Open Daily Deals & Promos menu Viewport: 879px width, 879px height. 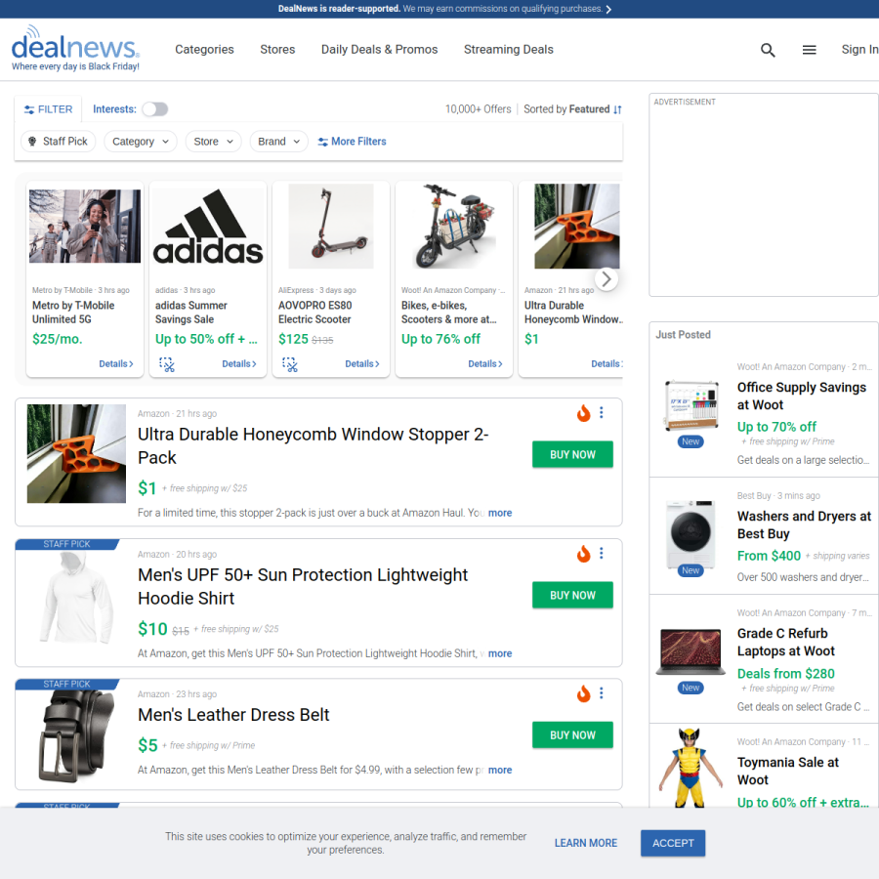tap(380, 50)
